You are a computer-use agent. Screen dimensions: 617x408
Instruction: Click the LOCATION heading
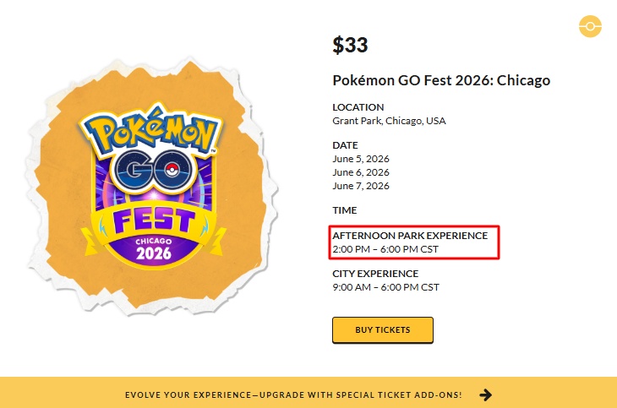click(x=358, y=107)
